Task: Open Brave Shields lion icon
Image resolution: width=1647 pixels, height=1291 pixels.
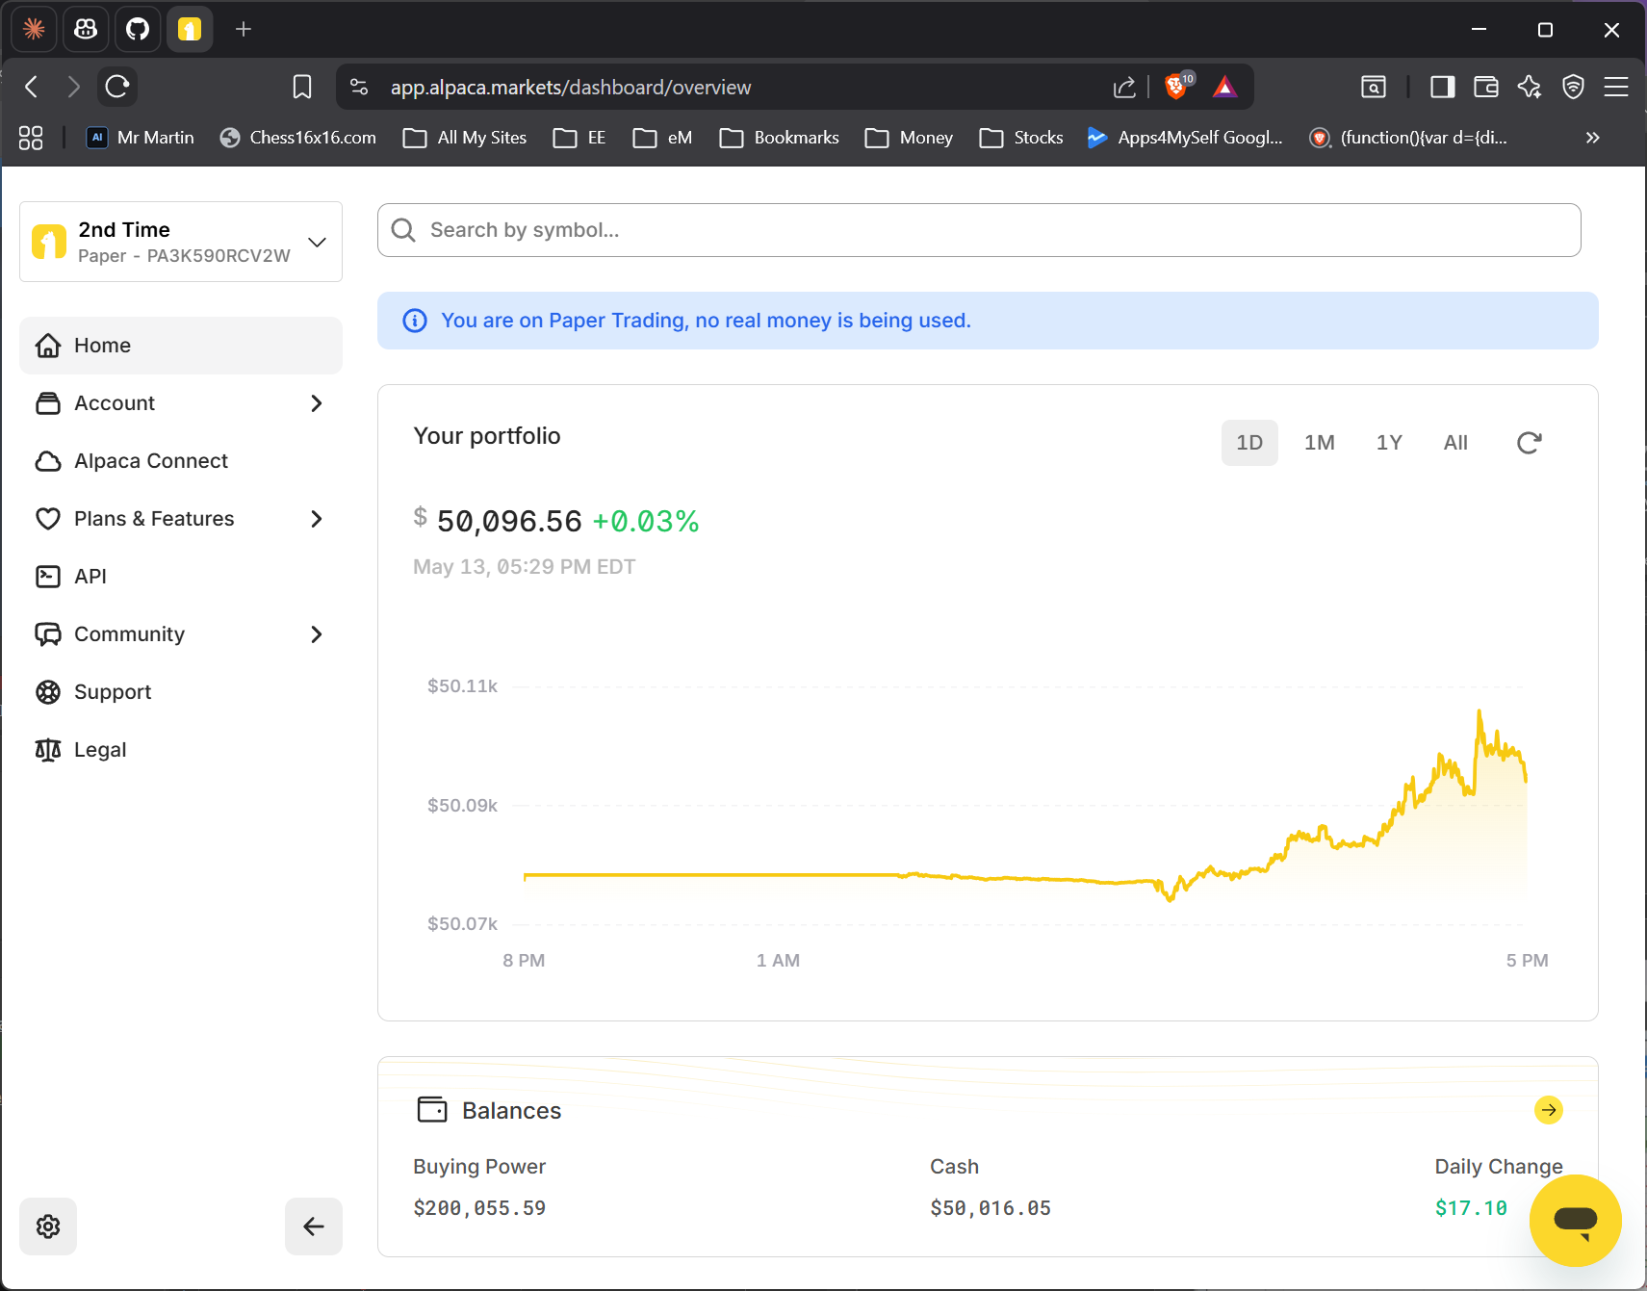Action: 1176,87
